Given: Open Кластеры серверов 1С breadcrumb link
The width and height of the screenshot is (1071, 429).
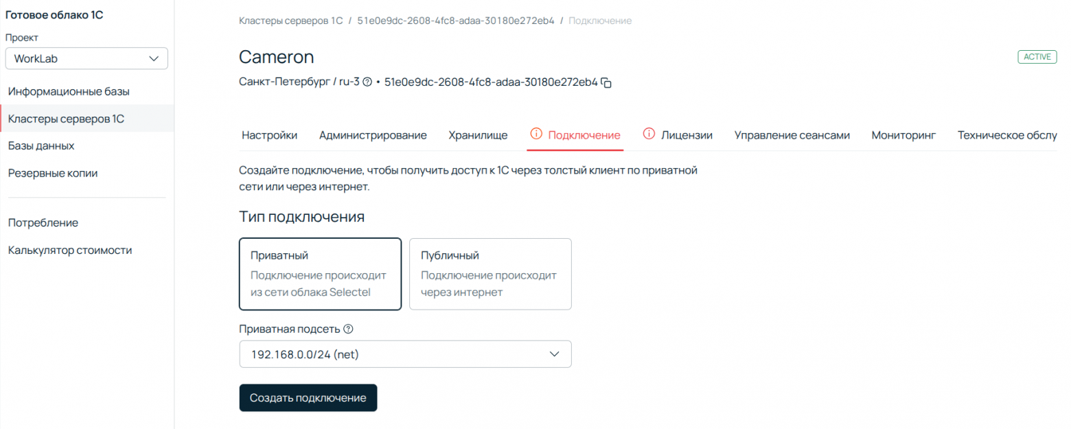Looking at the screenshot, I should pyautogui.click(x=291, y=21).
